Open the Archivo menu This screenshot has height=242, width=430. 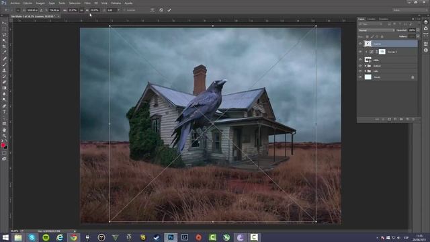tap(15, 3)
